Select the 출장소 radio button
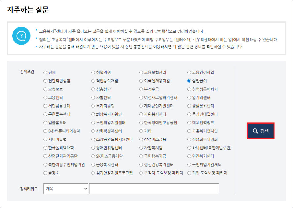This screenshot has height=208, width=293. [45, 173]
